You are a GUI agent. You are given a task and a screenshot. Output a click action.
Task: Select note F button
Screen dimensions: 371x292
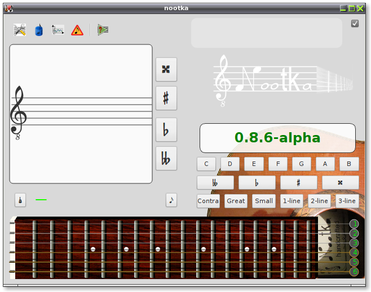pyautogui.click(x=278, y=164)
